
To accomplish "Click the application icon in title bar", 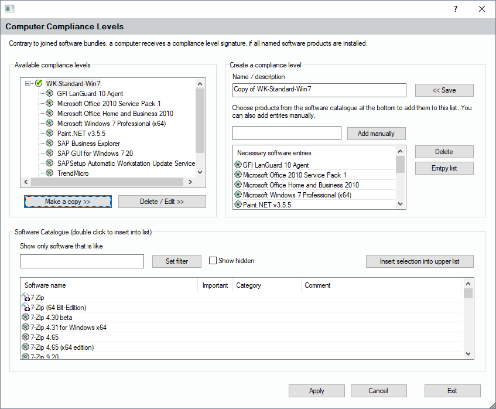I will (x=9, y=9).
